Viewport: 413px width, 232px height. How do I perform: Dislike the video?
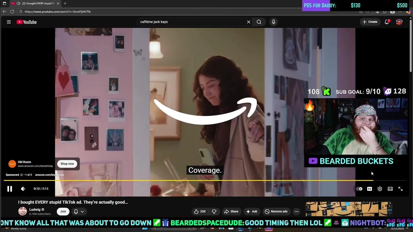(214, 211)
